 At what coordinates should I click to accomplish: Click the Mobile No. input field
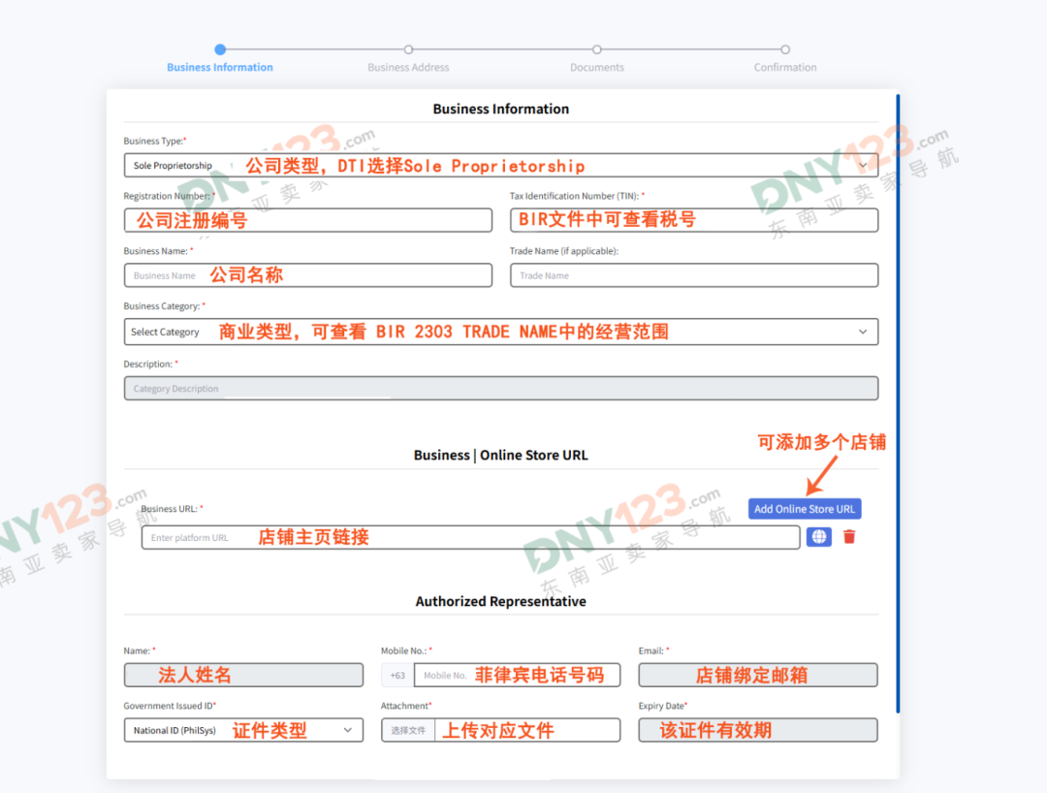click(516, 675)
